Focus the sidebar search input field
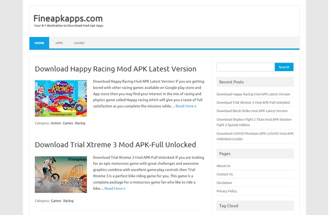Image resolution: width=332 pixels, height=215 pixels. [x=245, y=67]
